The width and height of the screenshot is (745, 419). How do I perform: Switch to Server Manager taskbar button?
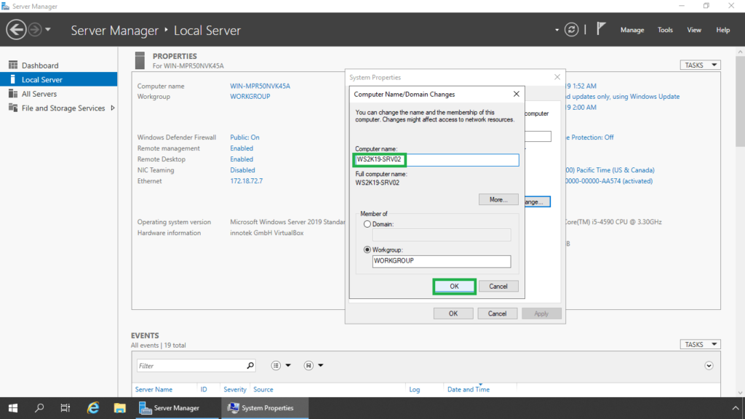coord(178,408)
